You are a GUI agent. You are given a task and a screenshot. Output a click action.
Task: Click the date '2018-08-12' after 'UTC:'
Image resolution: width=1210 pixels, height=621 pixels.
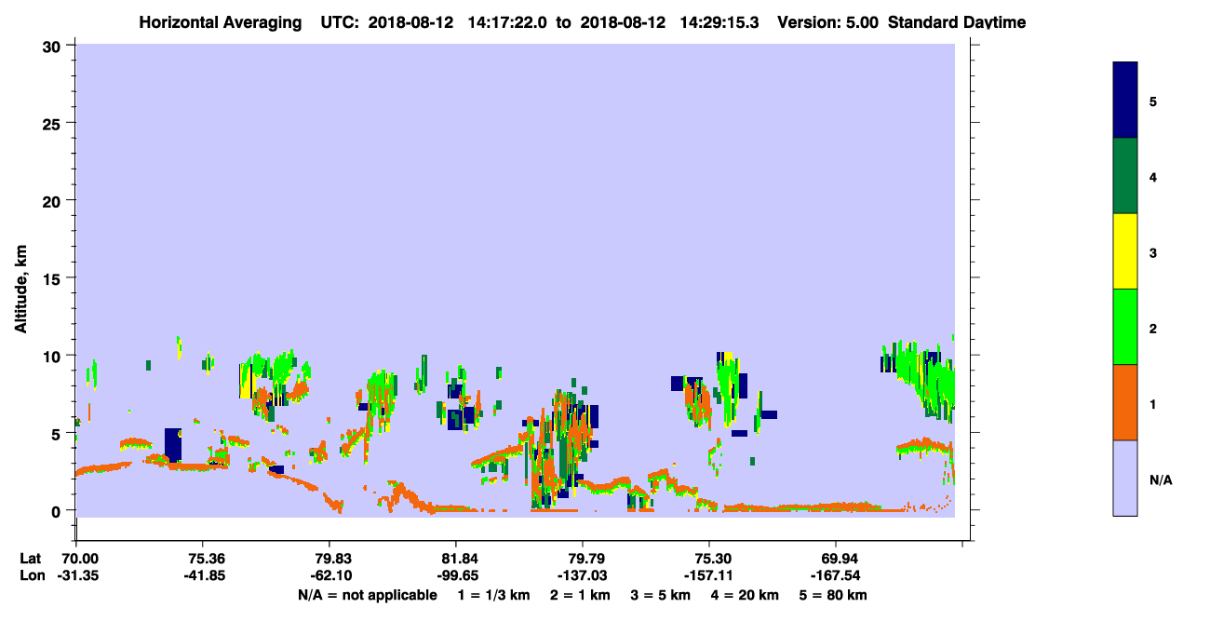point(411,22)
